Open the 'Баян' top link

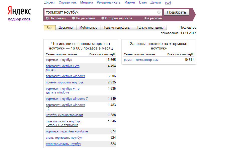click(x=143, y=3)
